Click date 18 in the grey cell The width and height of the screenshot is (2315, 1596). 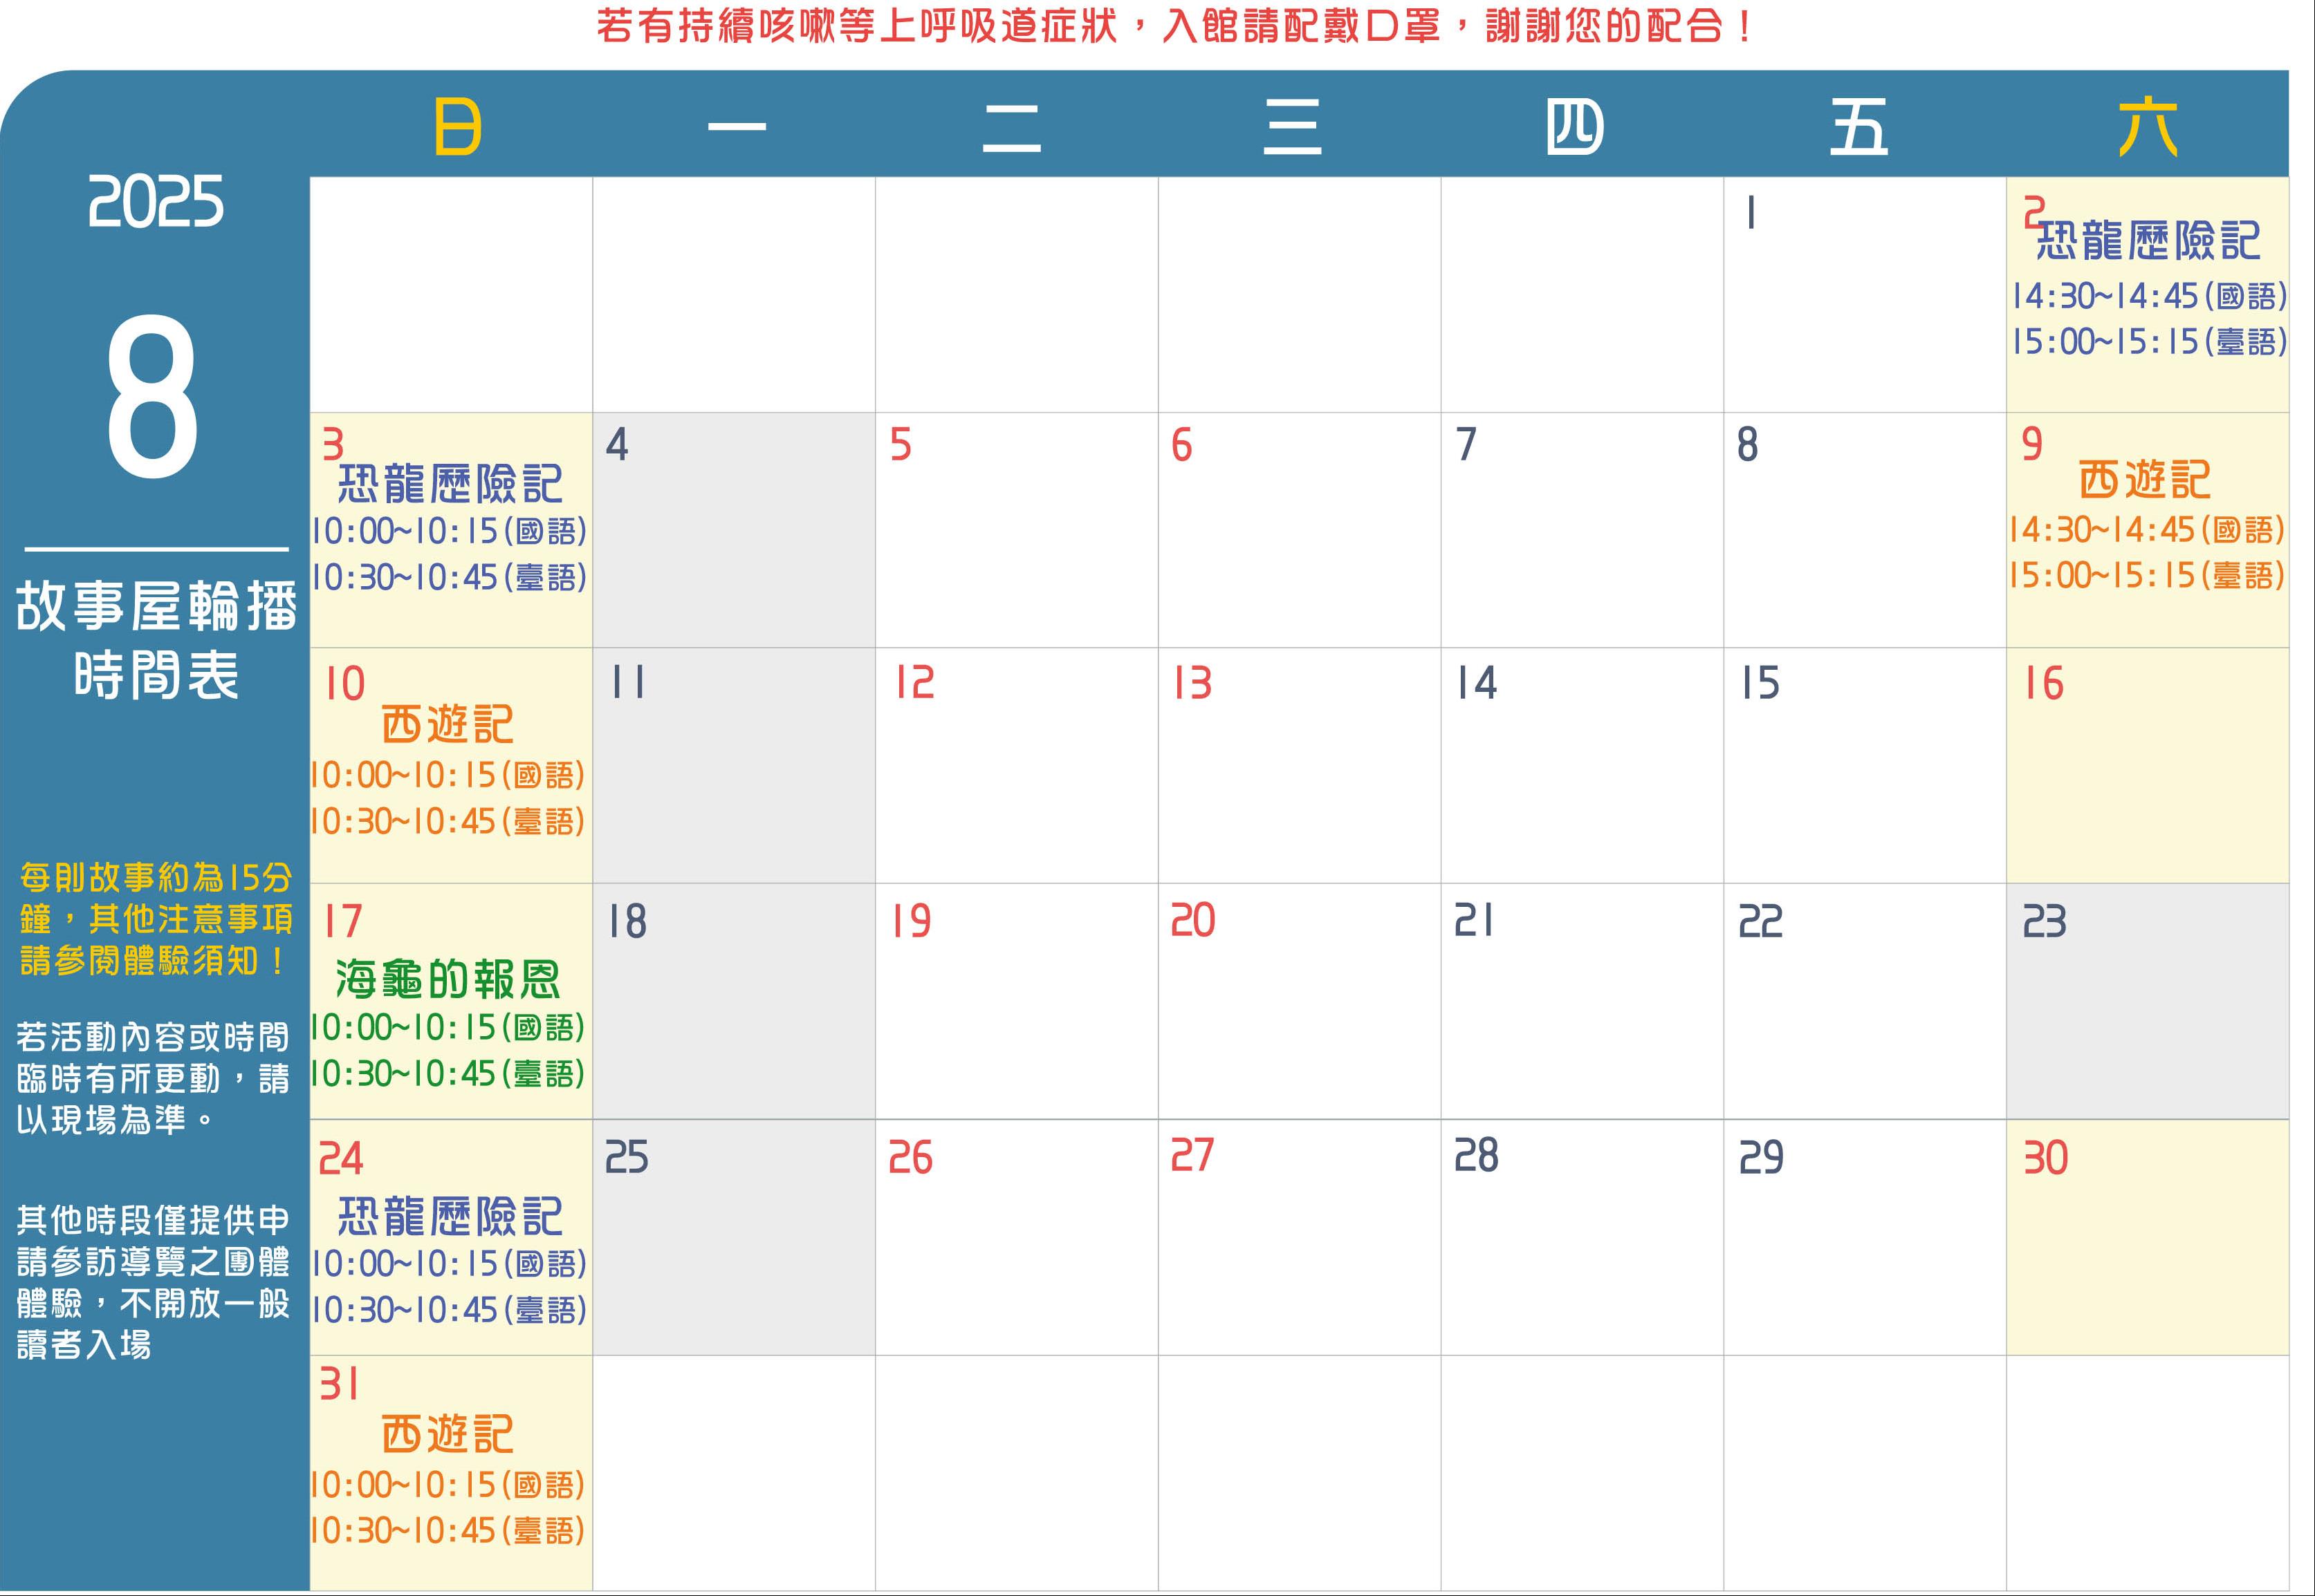click(x=627, y=921)
